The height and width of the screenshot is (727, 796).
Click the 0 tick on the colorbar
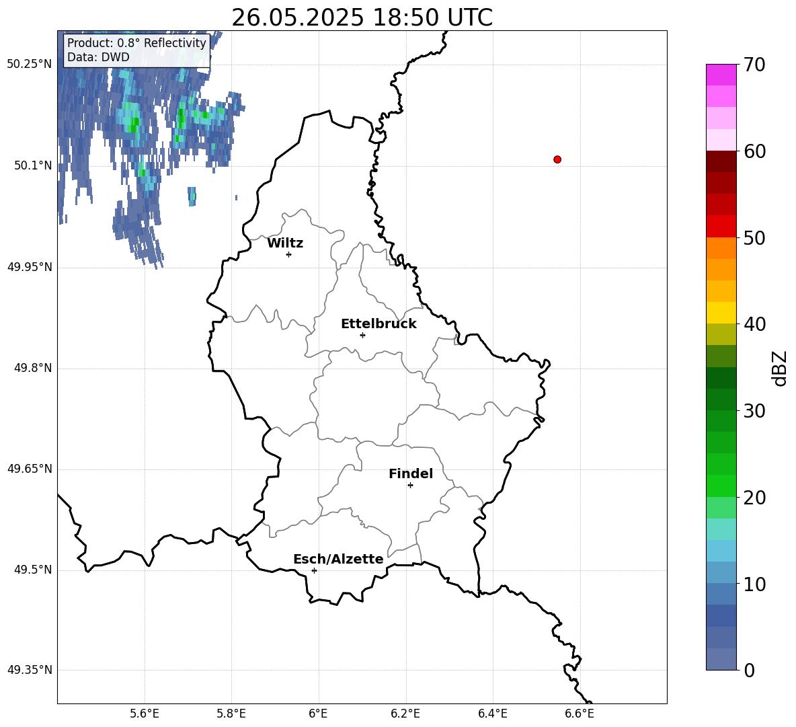749,670
